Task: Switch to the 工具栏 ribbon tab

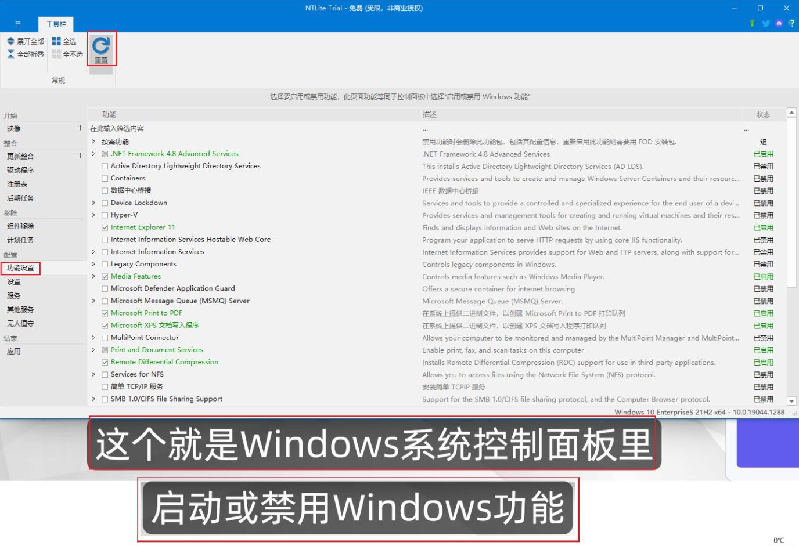Action: (x=56, y=24)
